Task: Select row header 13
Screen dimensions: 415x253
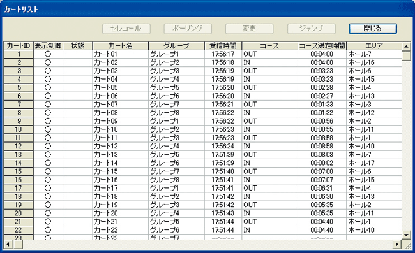Action: pyautogui.click(x=19, y=154)
